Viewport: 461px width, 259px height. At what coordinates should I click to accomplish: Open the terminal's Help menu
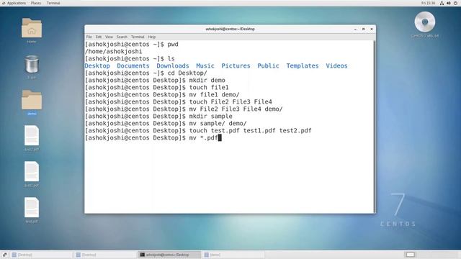pos(152,37)
